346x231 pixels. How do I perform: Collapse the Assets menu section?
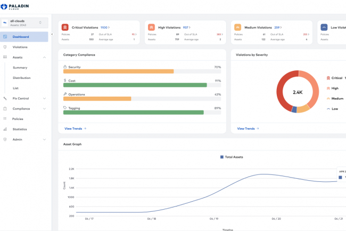[45, 57]
